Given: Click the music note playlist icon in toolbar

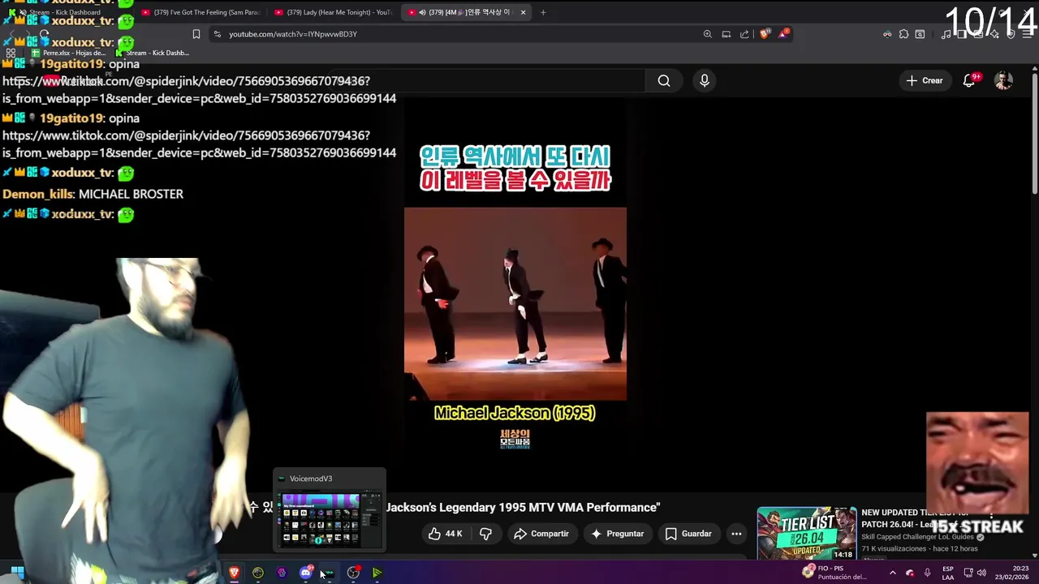Looking at the screenshot, I should tap(946, 34).
